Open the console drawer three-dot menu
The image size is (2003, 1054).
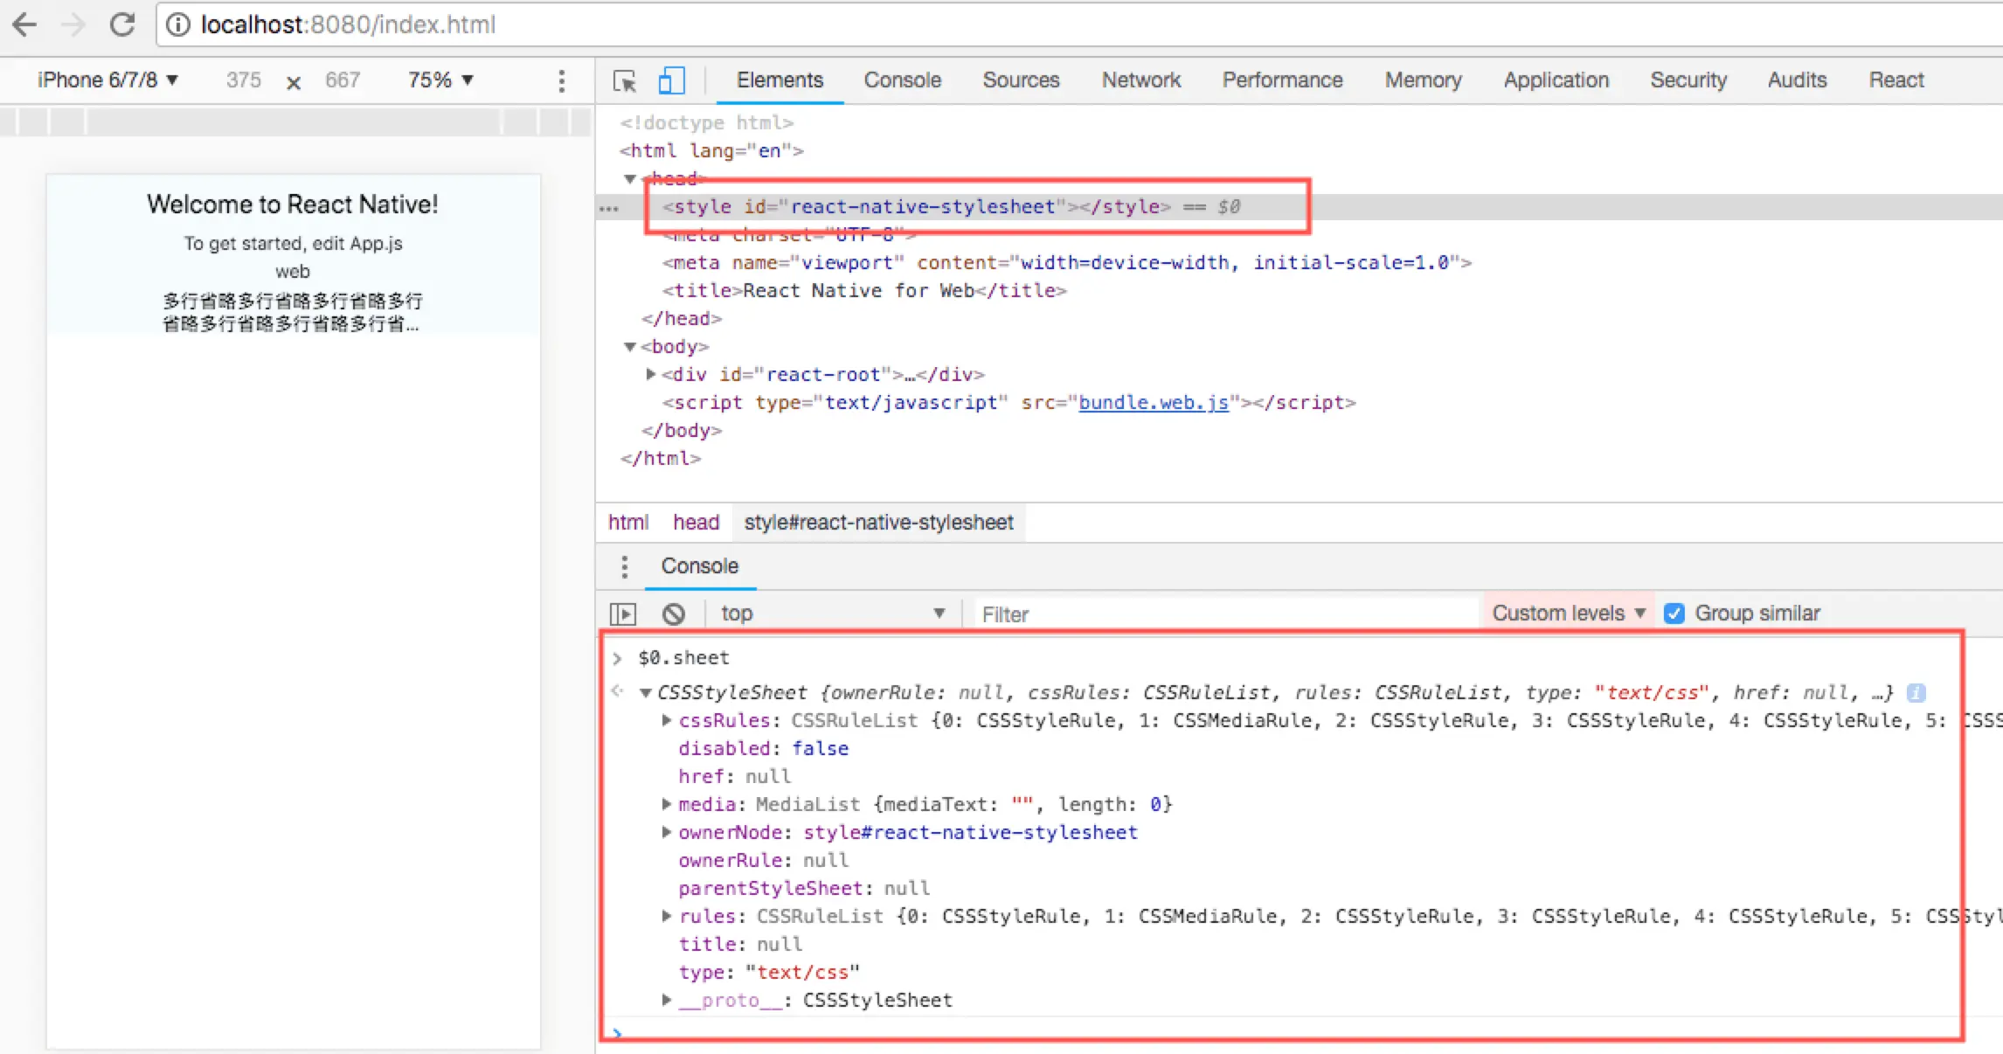[x=624, y=566]
